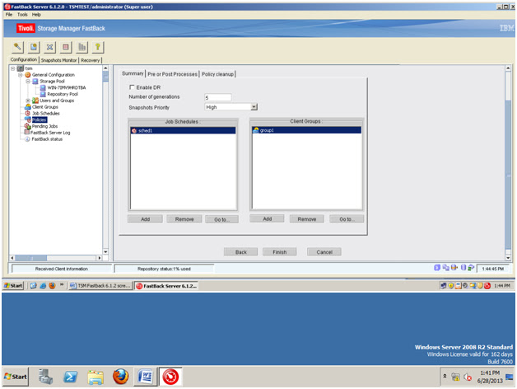
Task: Select sched1 in Job Schedules list
Action: [x=183, y=130]
